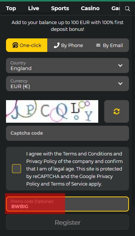This screenshot has width=135, height=236.
Task: Expand the Currency dropdown arrow
Action: point(120,84)
